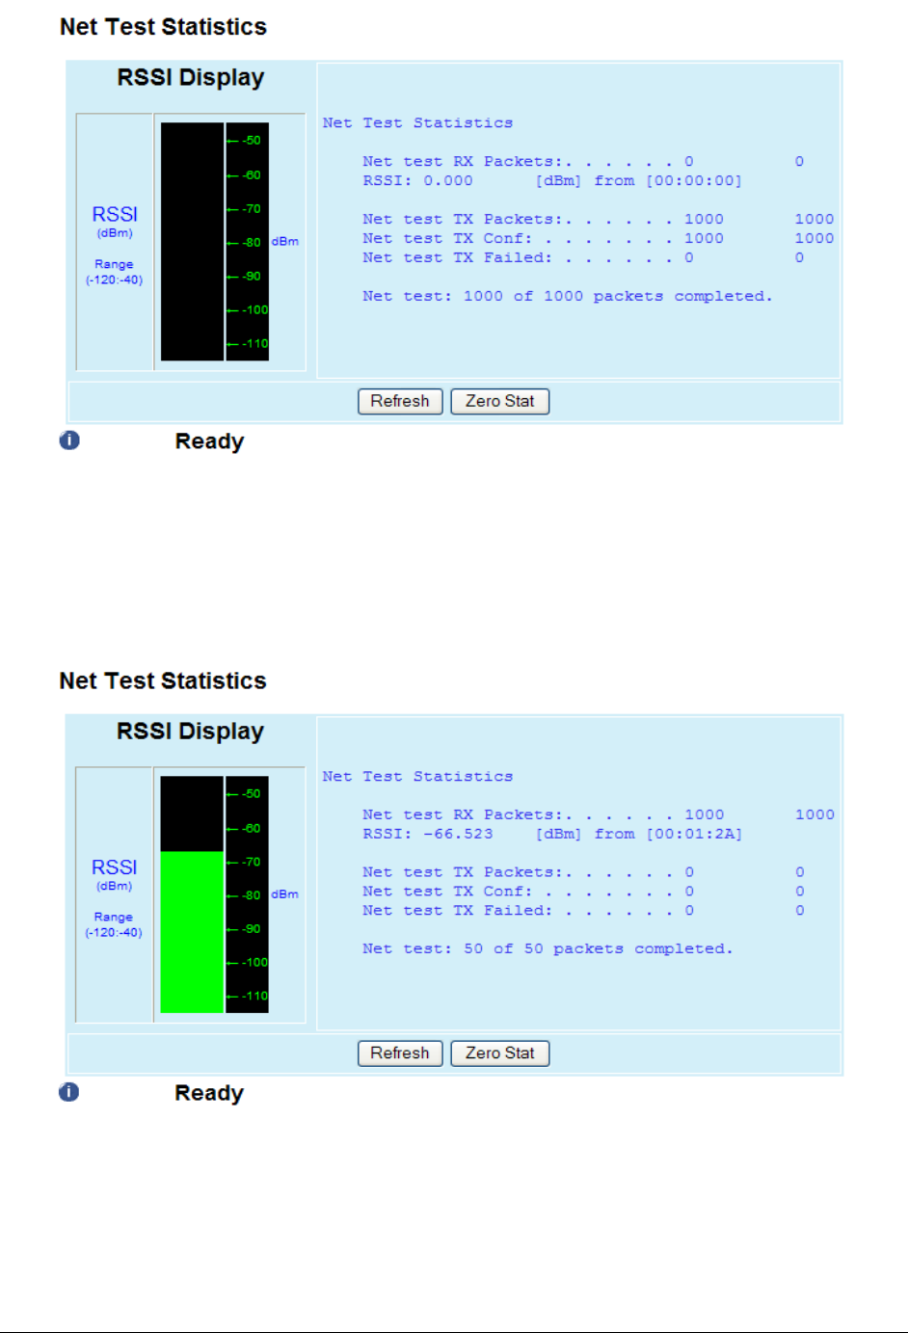Screen dimensions: 908x1333
Task: Select 'Net test: 1000 of 1000 packets completed.'
Action: tap(568, 296)
